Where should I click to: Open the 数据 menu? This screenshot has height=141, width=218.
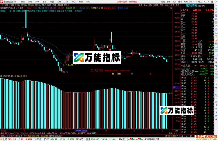coord(44,2)
